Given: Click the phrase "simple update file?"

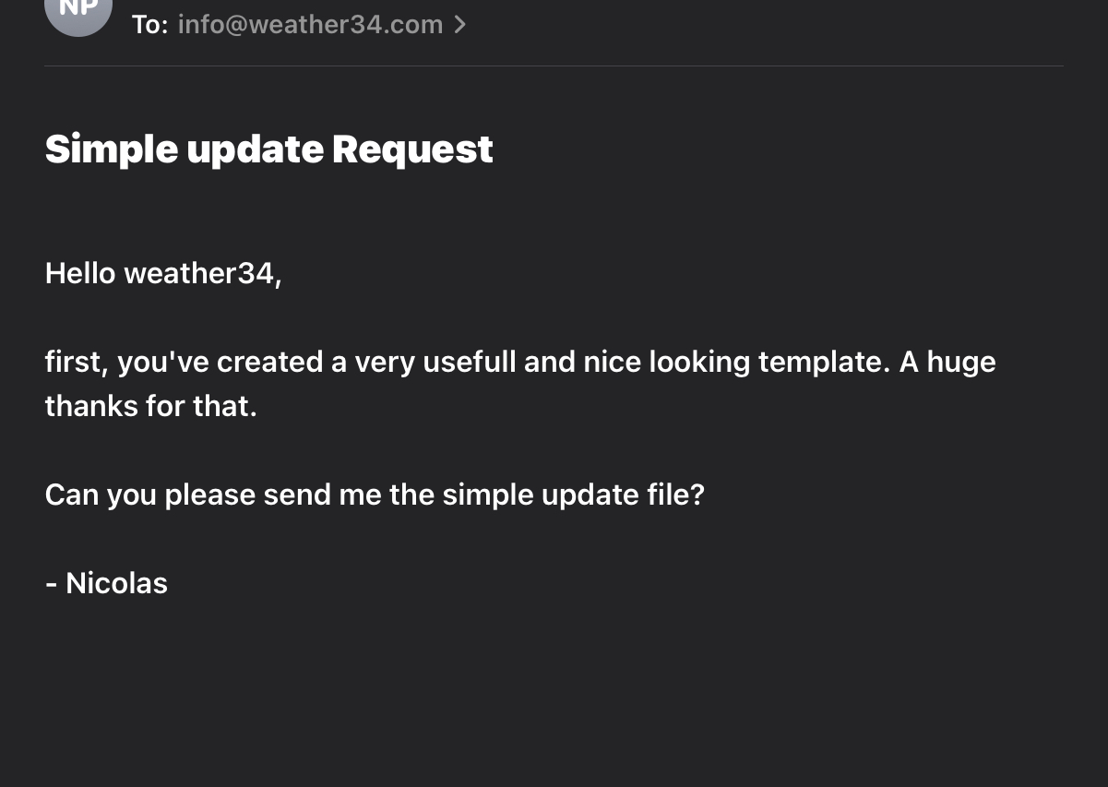Looking at the screenshot, I should [574, 495].
